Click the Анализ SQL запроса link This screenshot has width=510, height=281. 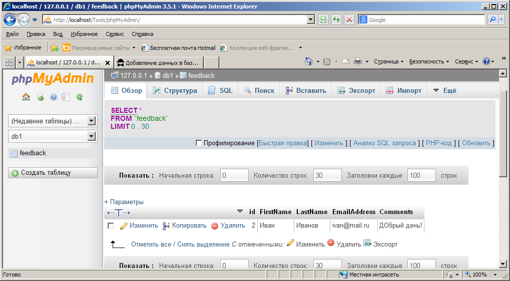384,143
